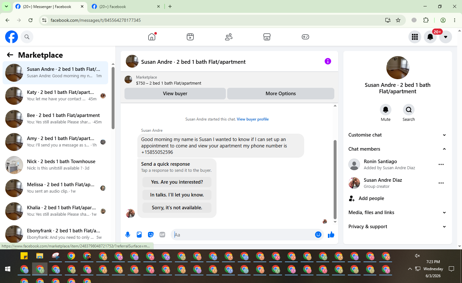Click Add people icon

pyautogui.click(x=352, y=198)
